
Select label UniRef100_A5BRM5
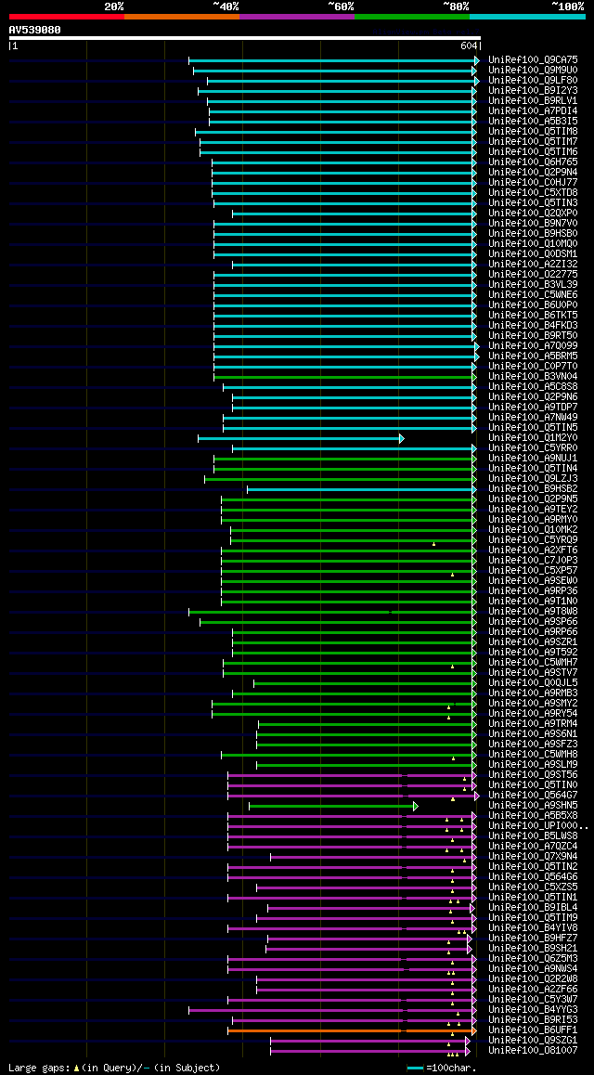(533, 356)
